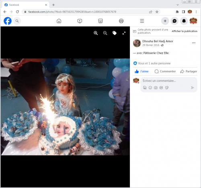
Task: Open Pâtisserie Chez Elle page
Action: (x=156, y=53)
